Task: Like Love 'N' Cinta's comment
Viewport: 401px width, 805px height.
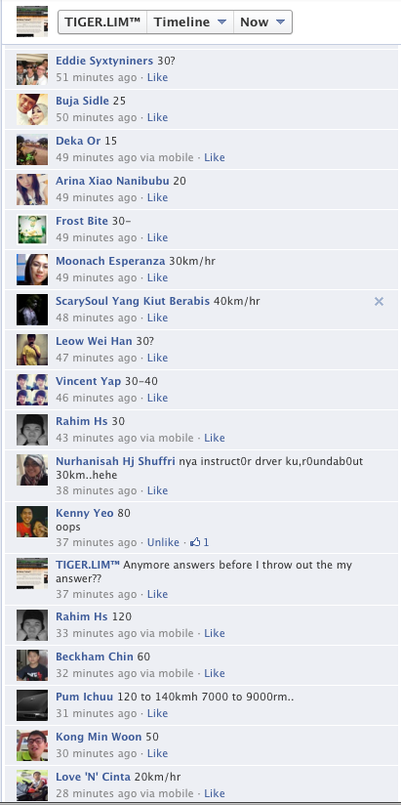Action: click(215, 793)
